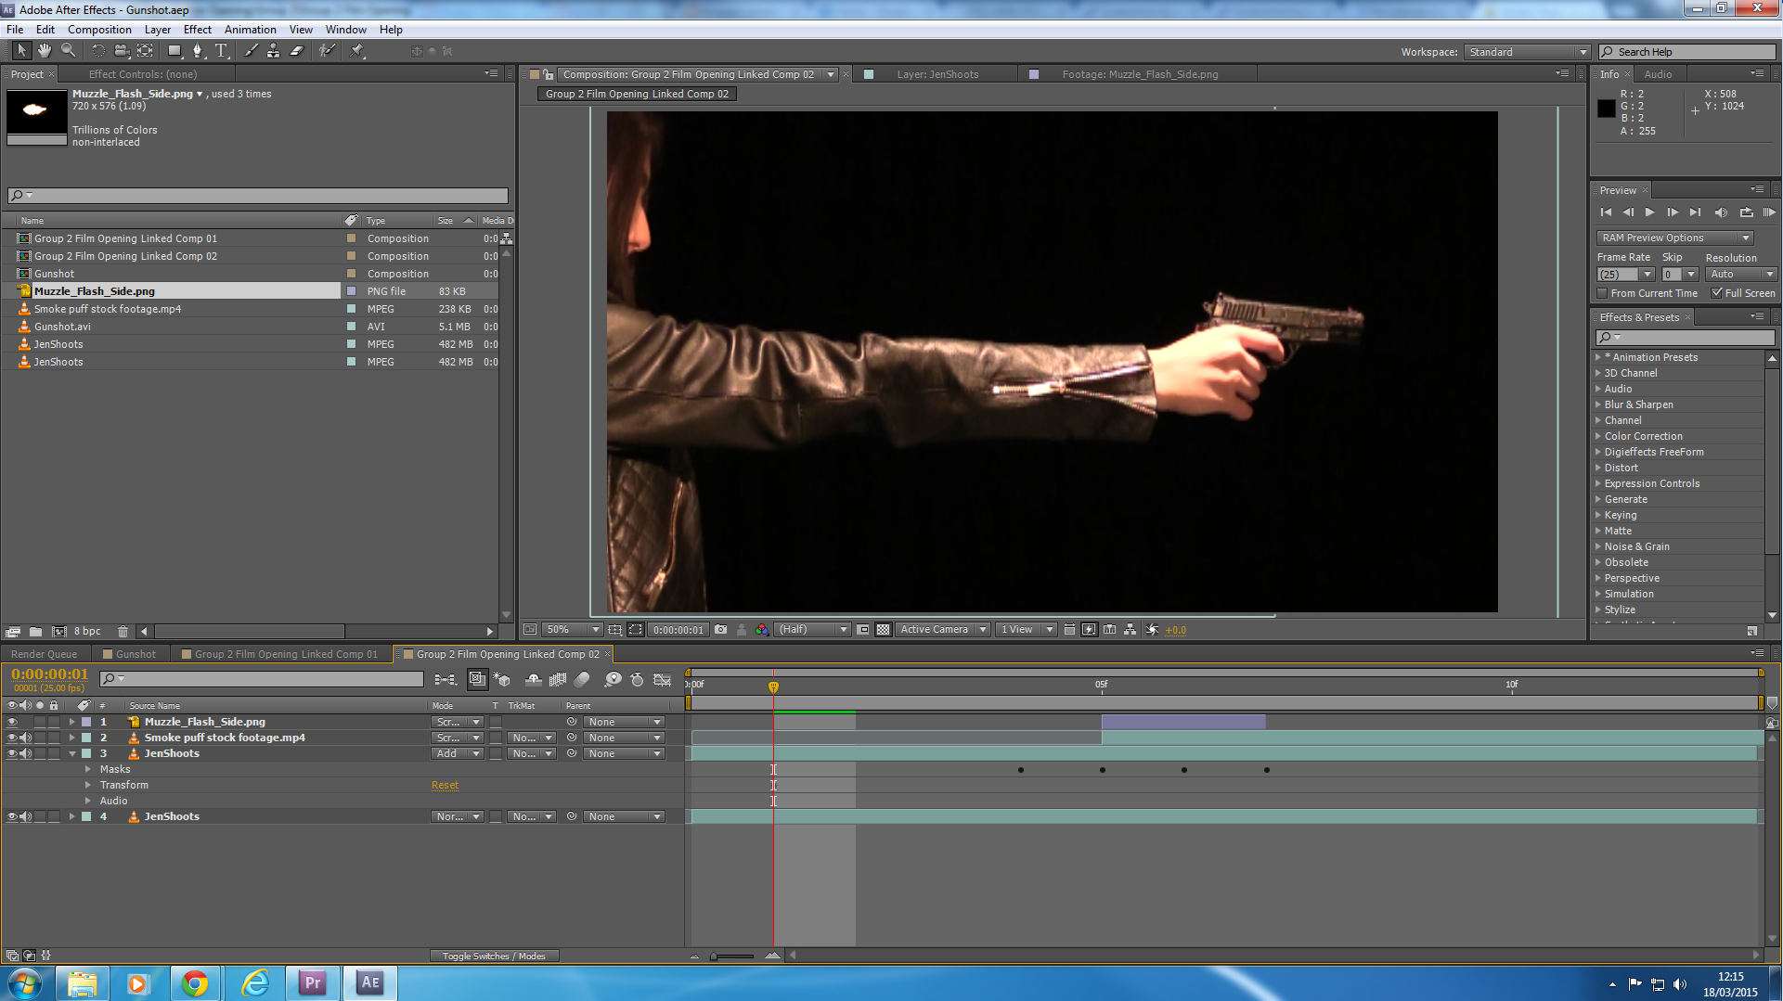This screenshot has width=1783, height=1001.
Task: Select the Eraser tool
Action: [x=297, y=51]
